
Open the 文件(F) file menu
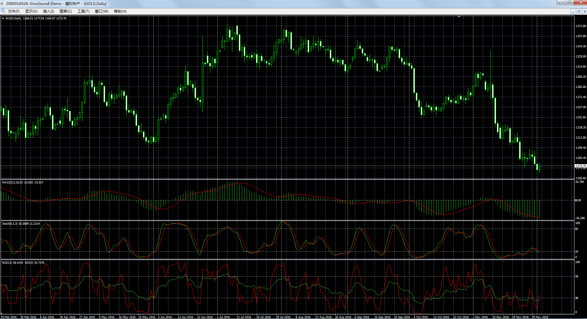click(14, 11)
